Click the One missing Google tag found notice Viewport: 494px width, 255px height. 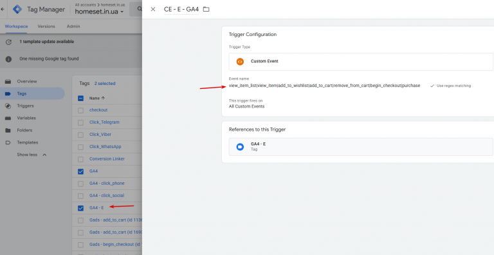49,59
